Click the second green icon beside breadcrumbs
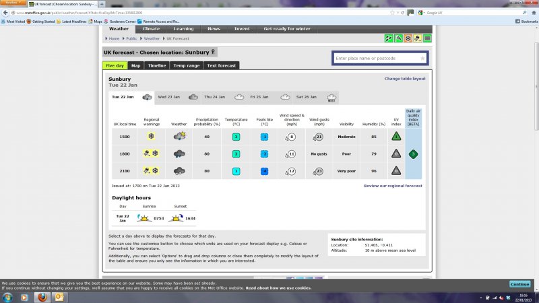The width and height of the screenshot is (539, 303). (398, 38)
